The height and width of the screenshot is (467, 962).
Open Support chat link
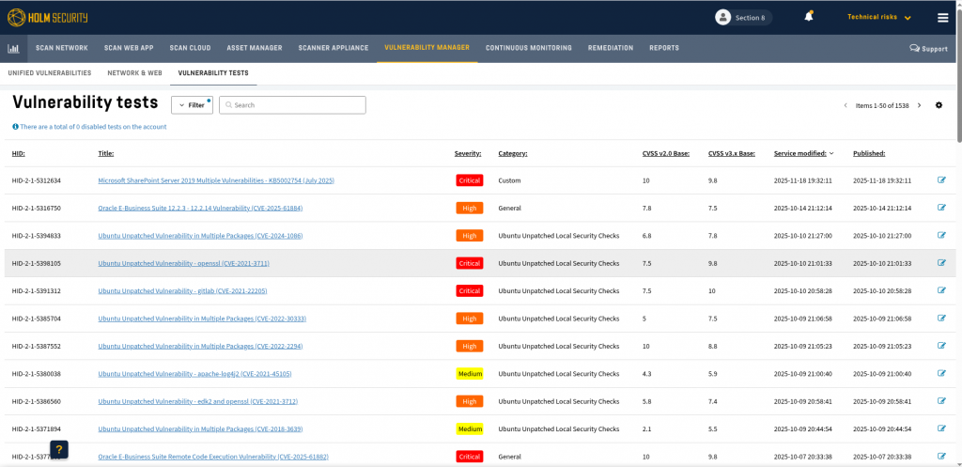928,49
